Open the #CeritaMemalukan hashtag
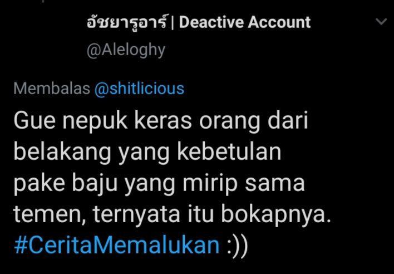This screenshot has height=274, width=394. (117, 245)
